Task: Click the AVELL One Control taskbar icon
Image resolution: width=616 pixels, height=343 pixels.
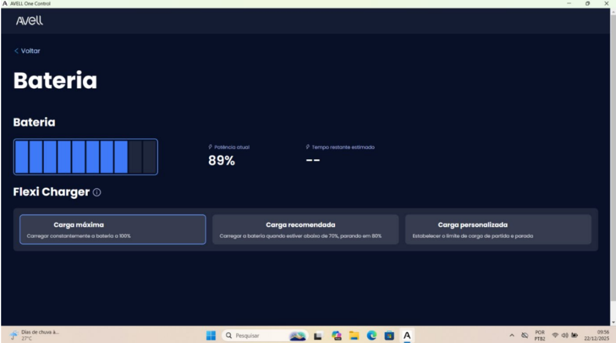Action: point(407,336)
